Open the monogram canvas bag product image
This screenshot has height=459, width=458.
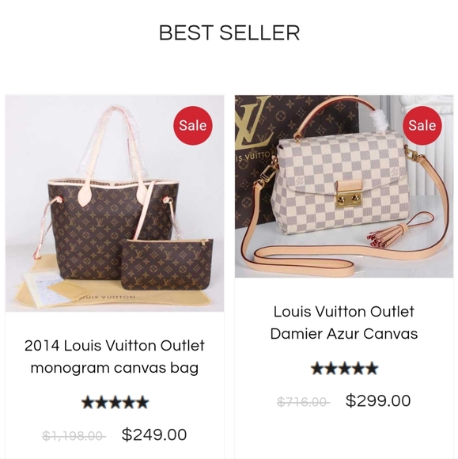tap(115, 203)
